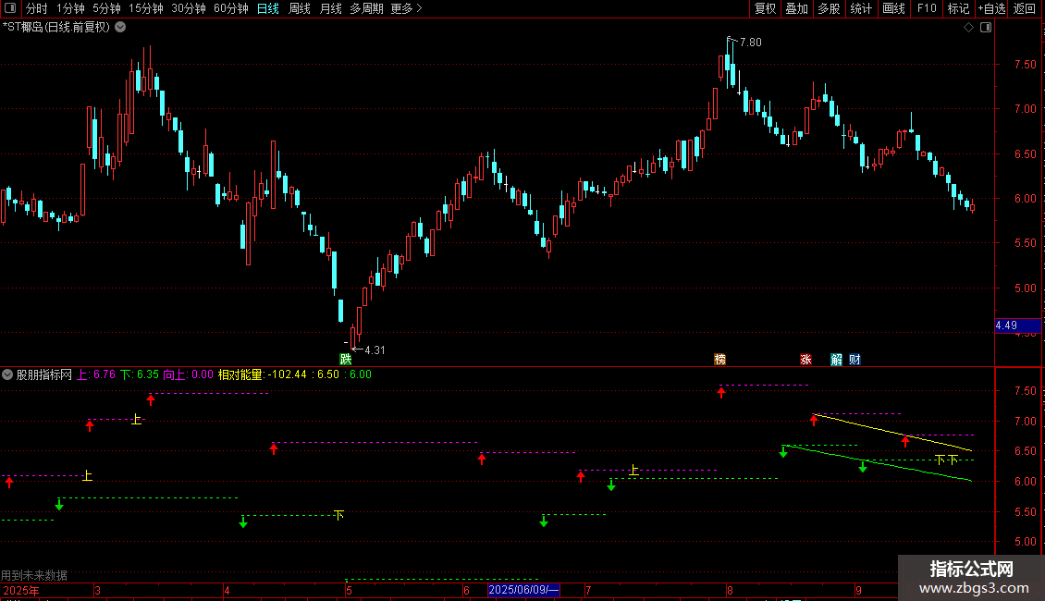Switch to 月线 monthly chart
Screen dimensions: 1045x601
(330, 8)
